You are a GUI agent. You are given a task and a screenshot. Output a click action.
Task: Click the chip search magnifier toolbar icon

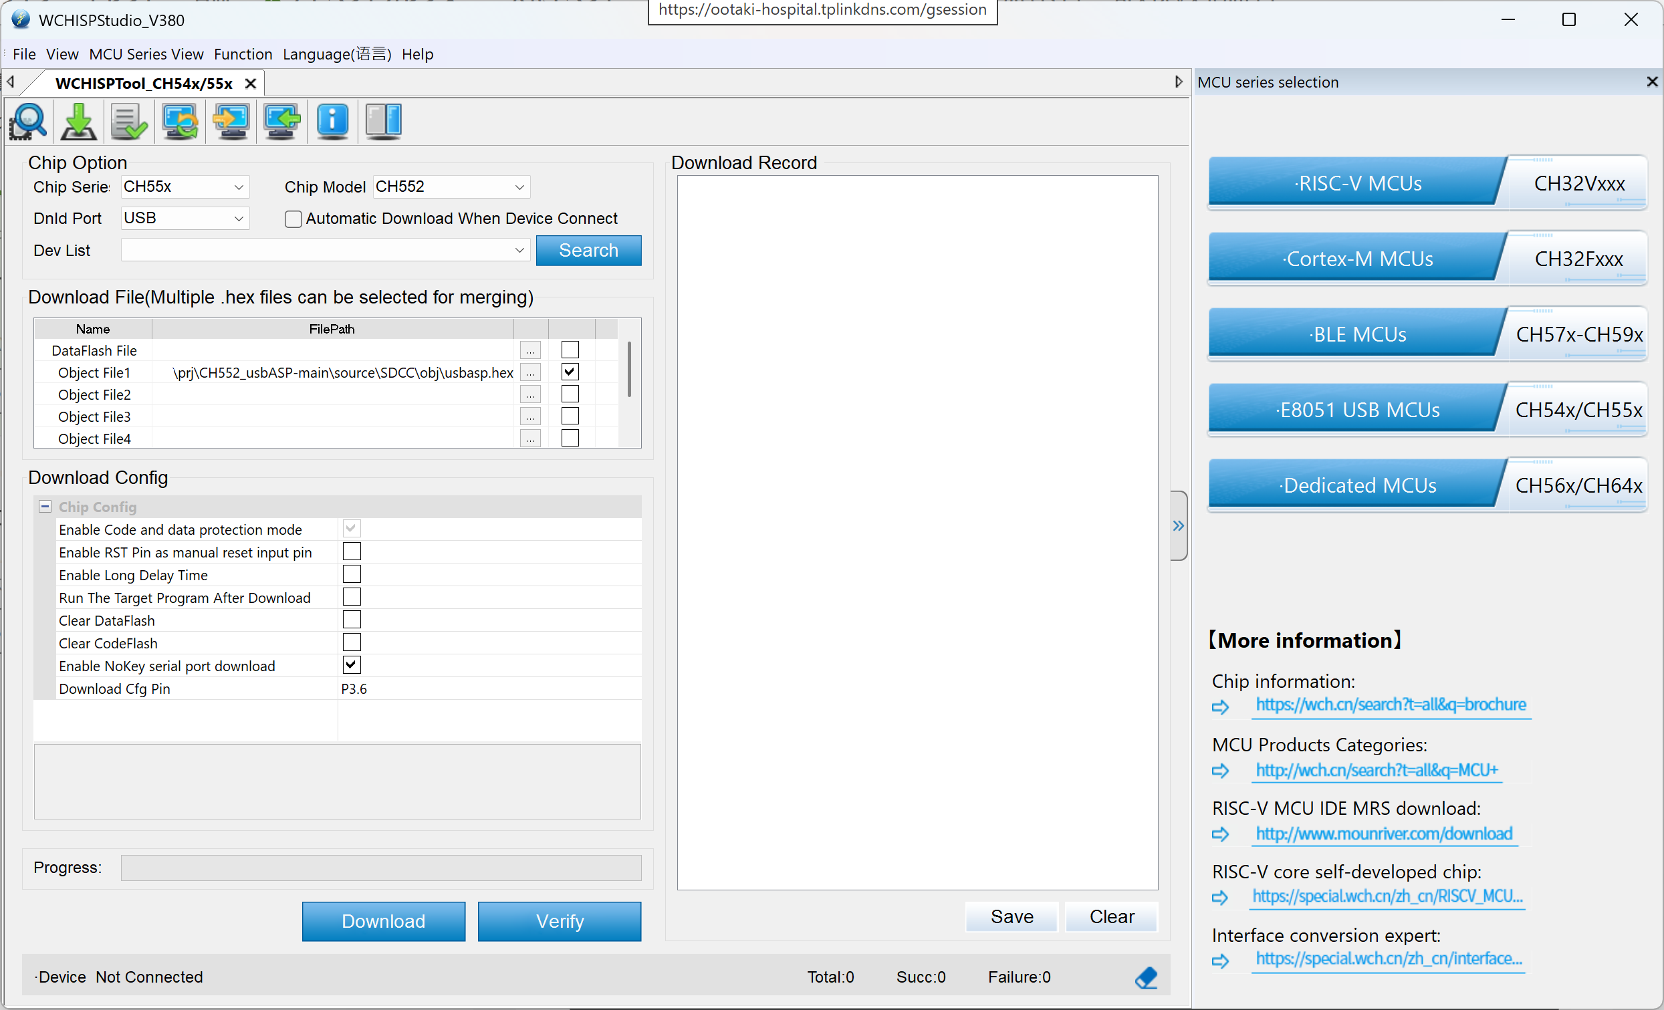[x=28, y=122]
